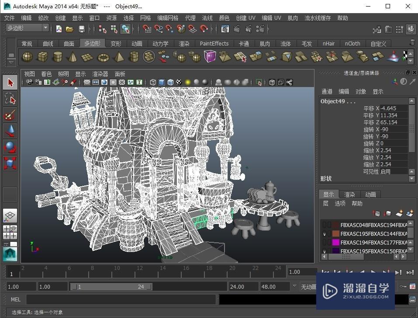Click 通道 in channel box menu
Screen dimensions: 418x318
327,91
